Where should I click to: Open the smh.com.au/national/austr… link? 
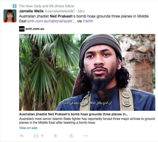click(51, 21)
